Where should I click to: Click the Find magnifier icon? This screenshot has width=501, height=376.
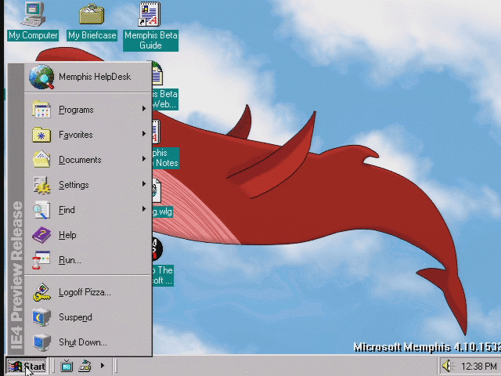(41, 210)
